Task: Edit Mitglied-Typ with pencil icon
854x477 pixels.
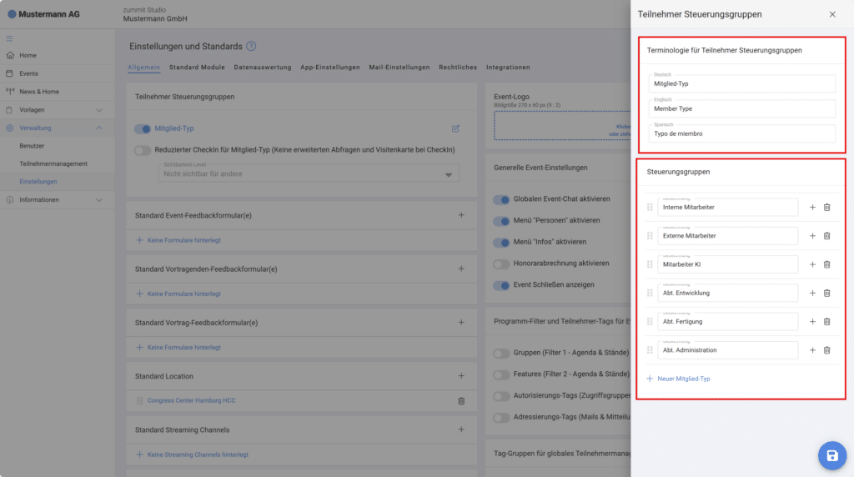Action: click(x=455, y=128)
